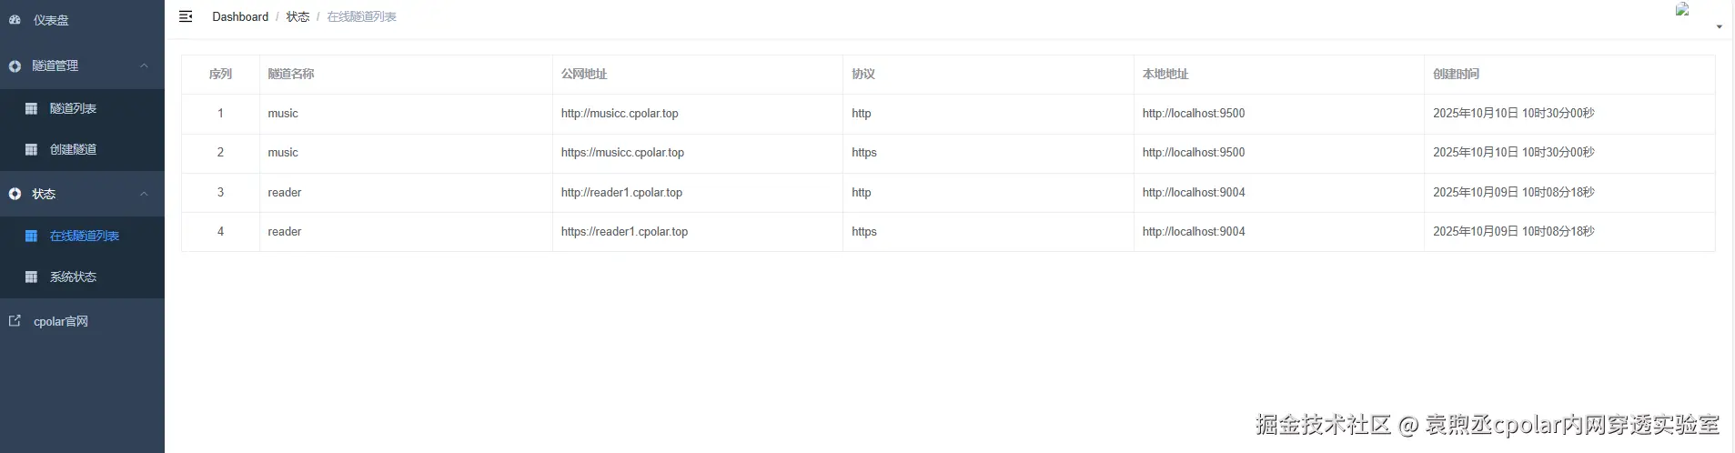Click the status section plus icon
1735x453 pixels.
15,194
